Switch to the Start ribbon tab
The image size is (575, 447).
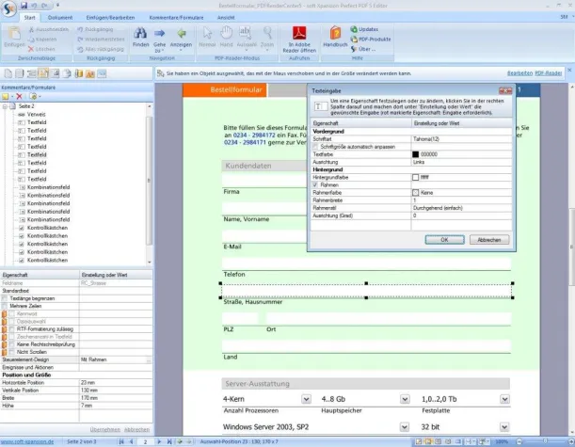[x=30, y=18]
